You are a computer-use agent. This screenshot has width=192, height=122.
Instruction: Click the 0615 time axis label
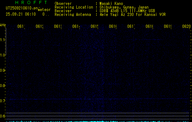pos(94,26)
